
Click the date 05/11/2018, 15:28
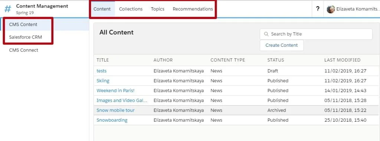345,100
